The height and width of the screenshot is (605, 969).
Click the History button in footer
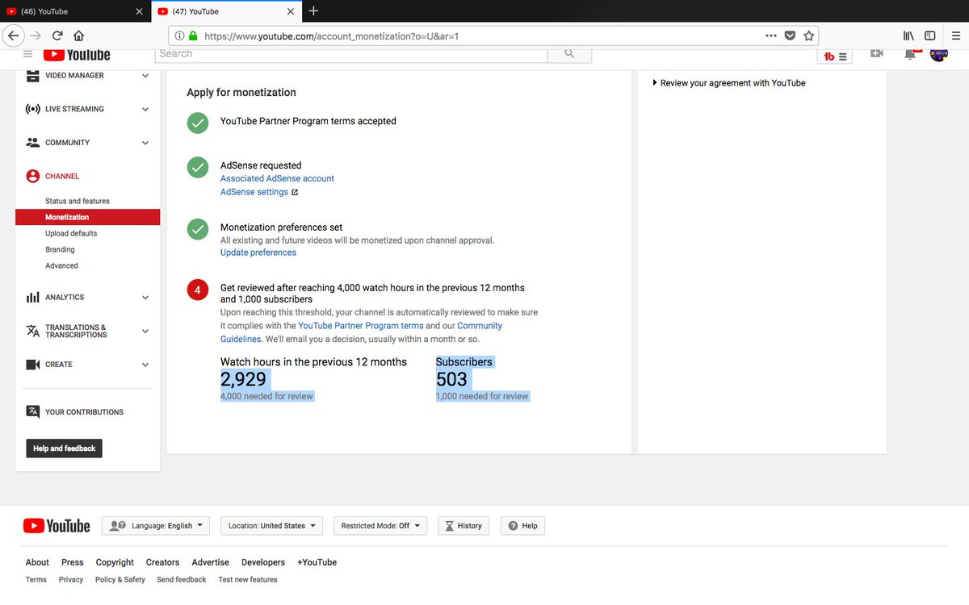tap(464, 526)
